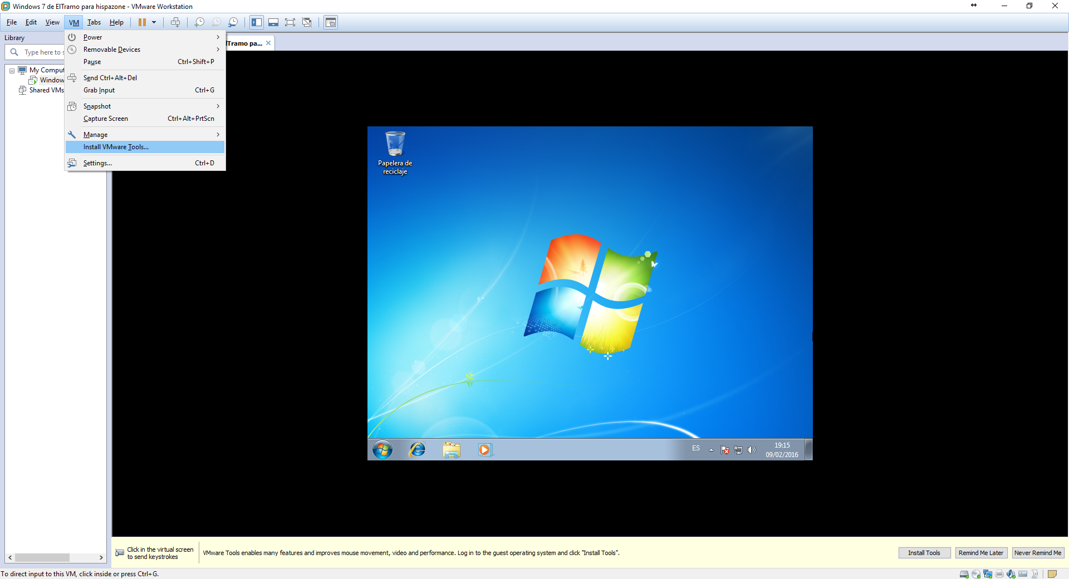This screenshot has width=1069, height=579.
Task: Toggle the library sidebar view icon
Action: 257,22
